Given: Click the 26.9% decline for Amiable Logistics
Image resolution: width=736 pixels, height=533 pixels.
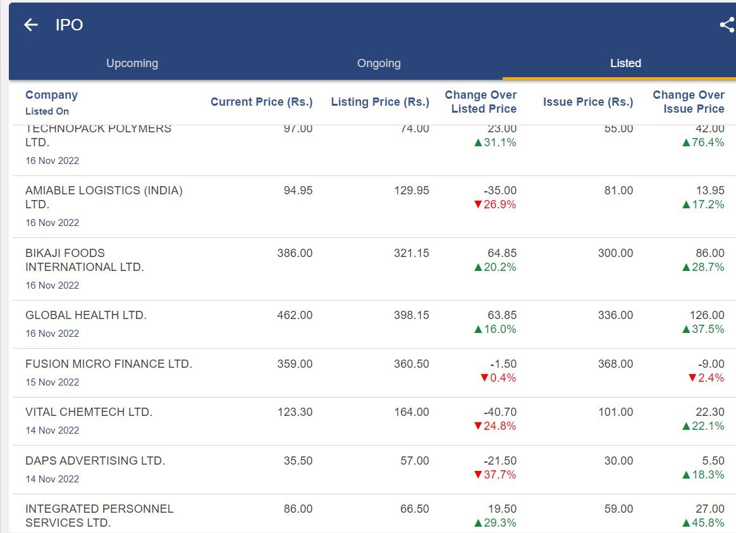Looking at the screenshot, I should click(x=495, y=204).
